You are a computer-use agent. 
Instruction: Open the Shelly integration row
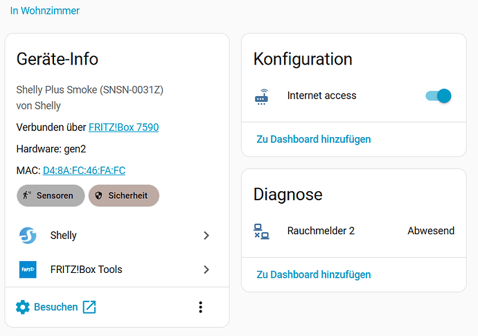pos(117,236)
